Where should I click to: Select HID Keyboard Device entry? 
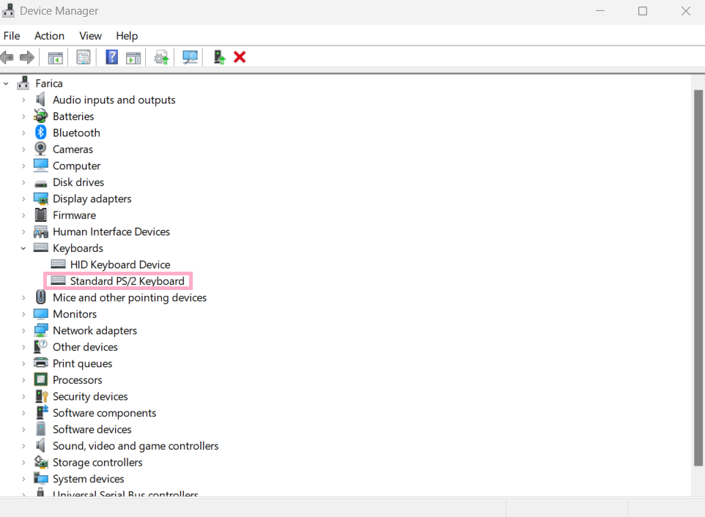click(x=119, y=264)
